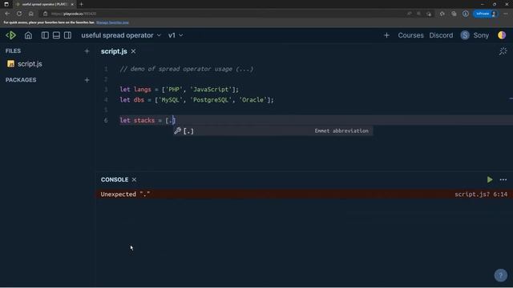This screenshot has width=513, height=288.
Task: Switch to the script.js editor tab
Action: pos(114,51)
